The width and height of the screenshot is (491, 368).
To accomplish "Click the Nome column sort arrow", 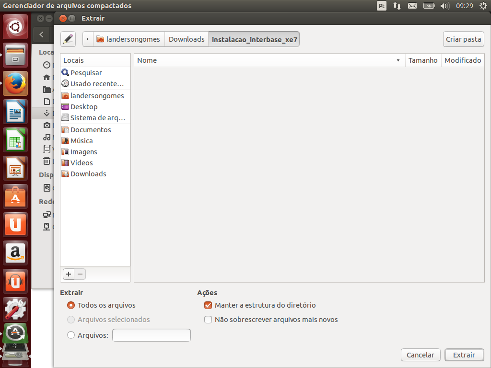I will [398, 60].
